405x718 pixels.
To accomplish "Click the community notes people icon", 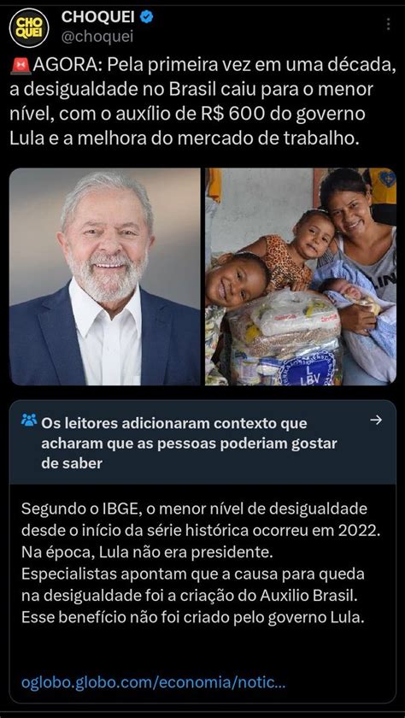I will pos(29,420).
